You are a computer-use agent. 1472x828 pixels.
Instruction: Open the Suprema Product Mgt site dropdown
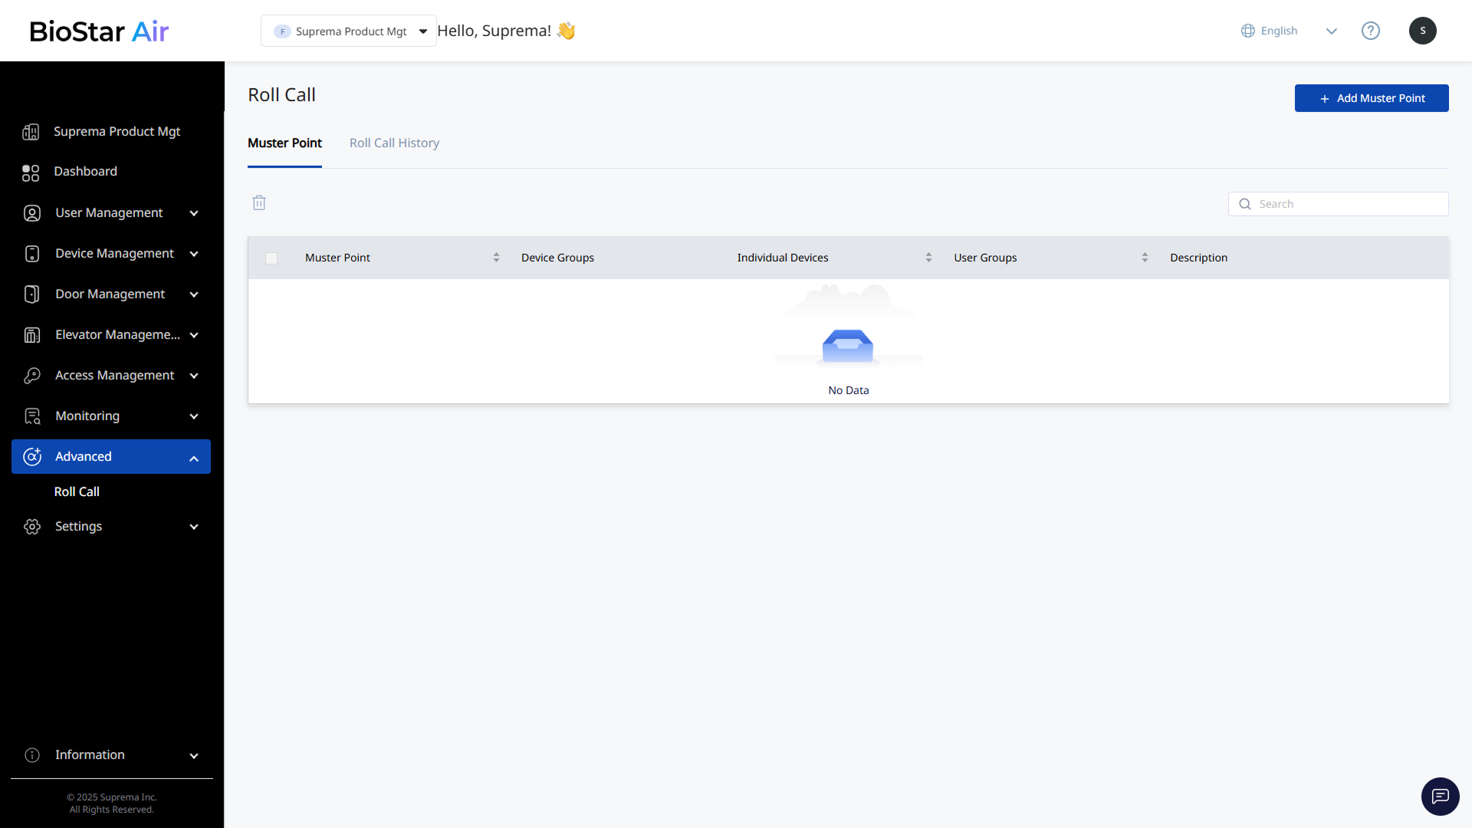[x=349, y=31]
